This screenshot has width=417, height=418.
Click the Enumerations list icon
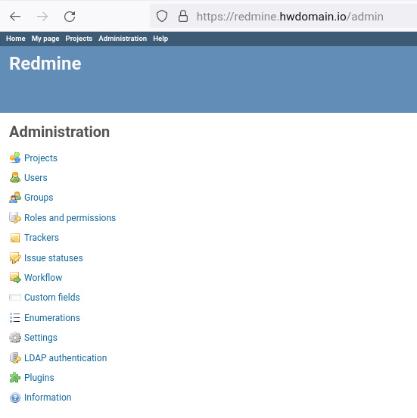tap(15, 317)
